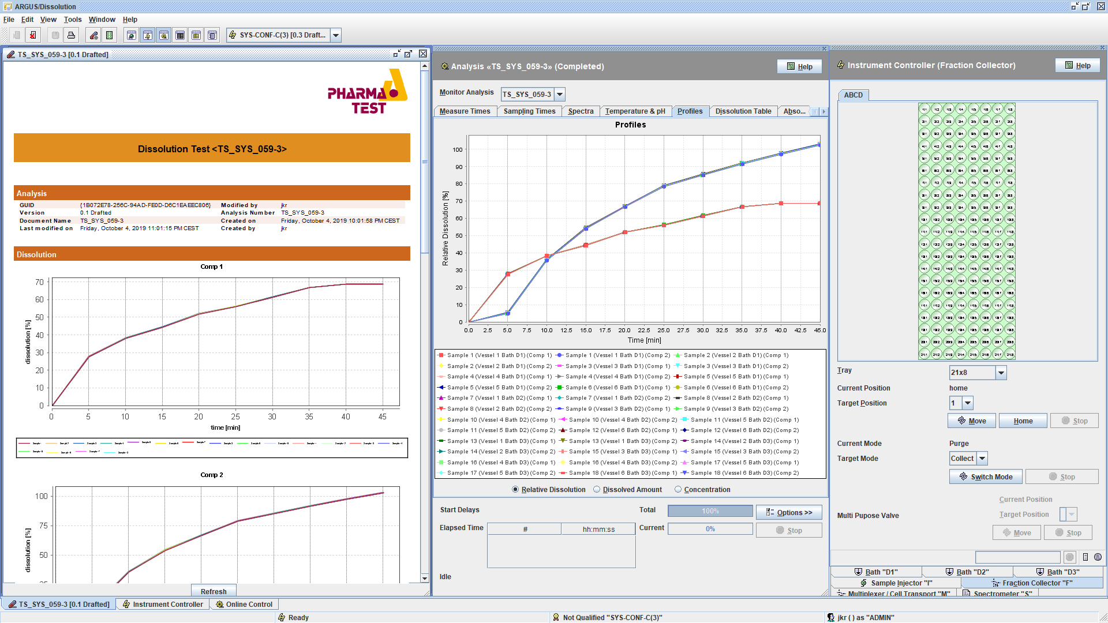Select the Dissolved Amount radio button
Image resolution: width=1108 pixels, height=623 pixels.
597,490
